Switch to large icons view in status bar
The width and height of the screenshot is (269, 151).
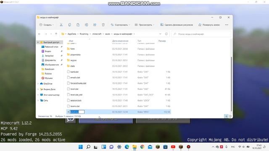[230, 116]
